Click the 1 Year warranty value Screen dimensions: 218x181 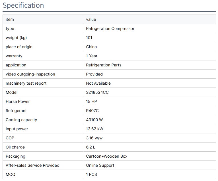[x=92, y=56]
